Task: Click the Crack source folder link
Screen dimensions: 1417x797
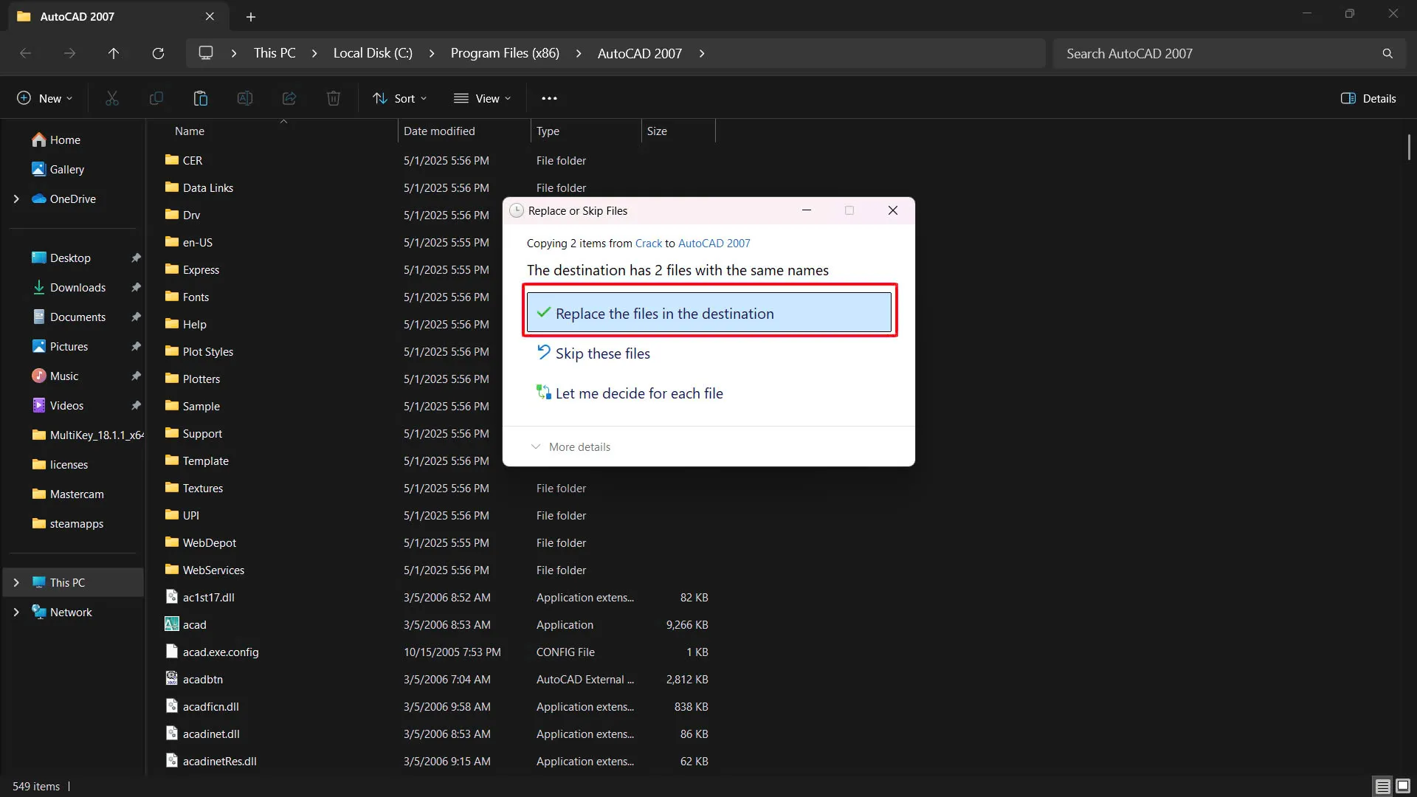Action: click(648, 243)
